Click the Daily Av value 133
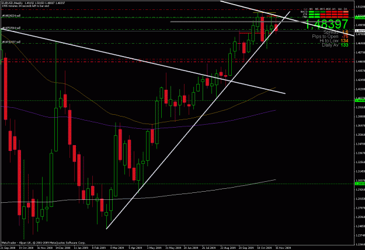The height and width of the screenshot is (250, 365). pos(345,45)
